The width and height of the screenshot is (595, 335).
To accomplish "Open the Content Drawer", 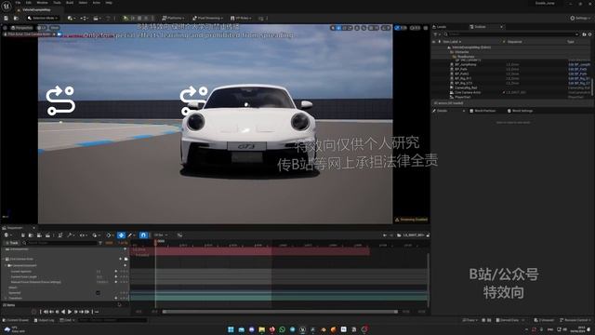I will 16,320.
